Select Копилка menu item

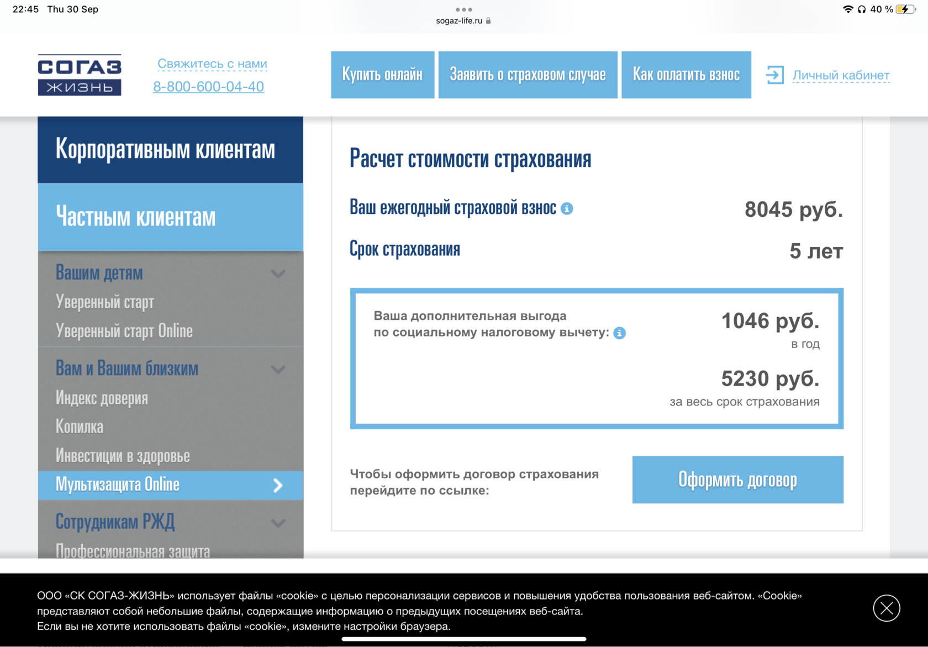click(80, 426)
